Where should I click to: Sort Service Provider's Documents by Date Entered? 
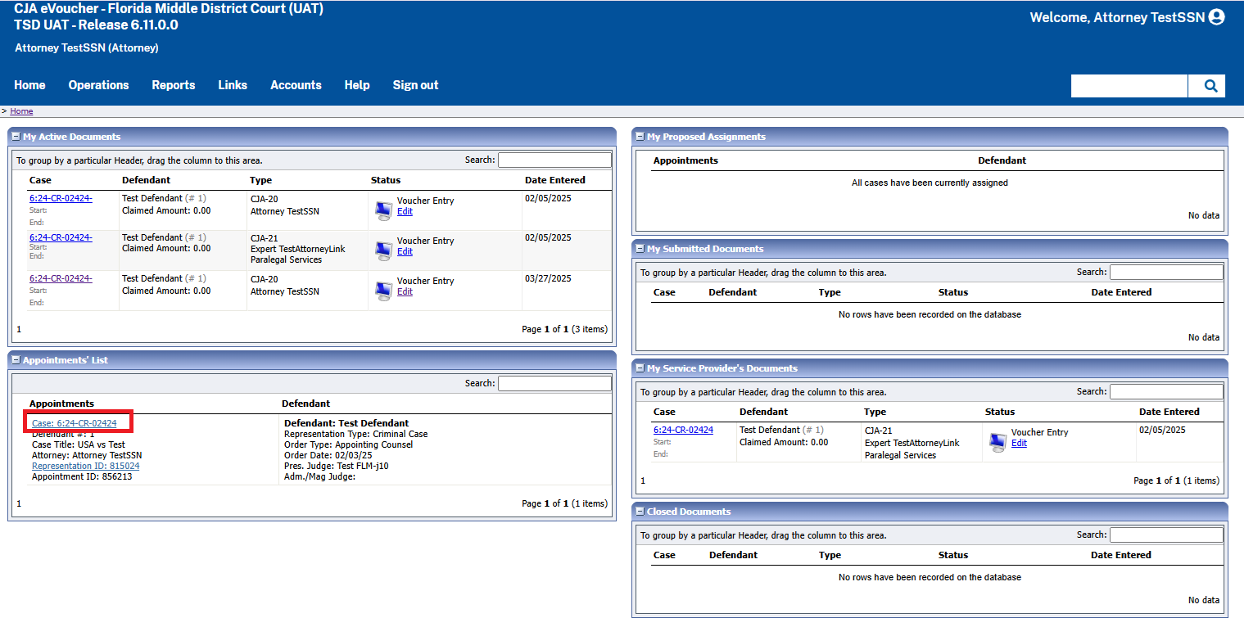1169,412
